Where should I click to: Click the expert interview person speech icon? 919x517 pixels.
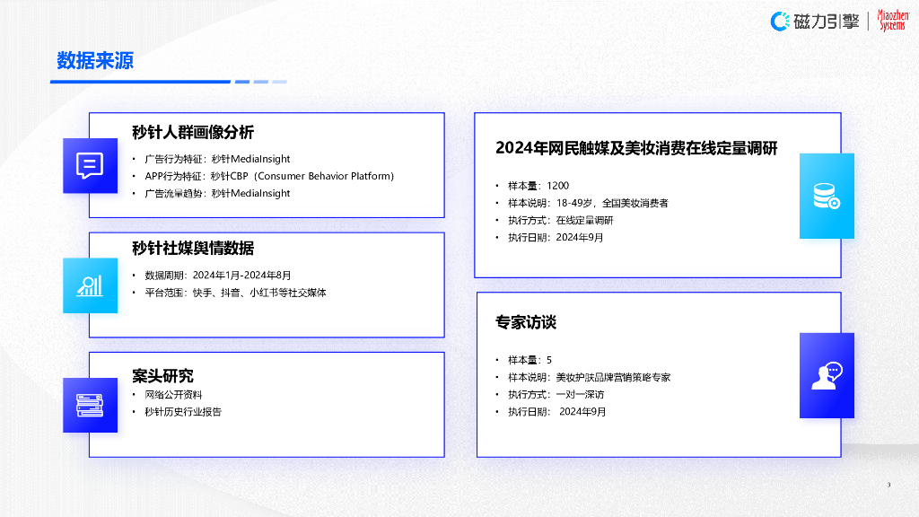pos(827,376)
